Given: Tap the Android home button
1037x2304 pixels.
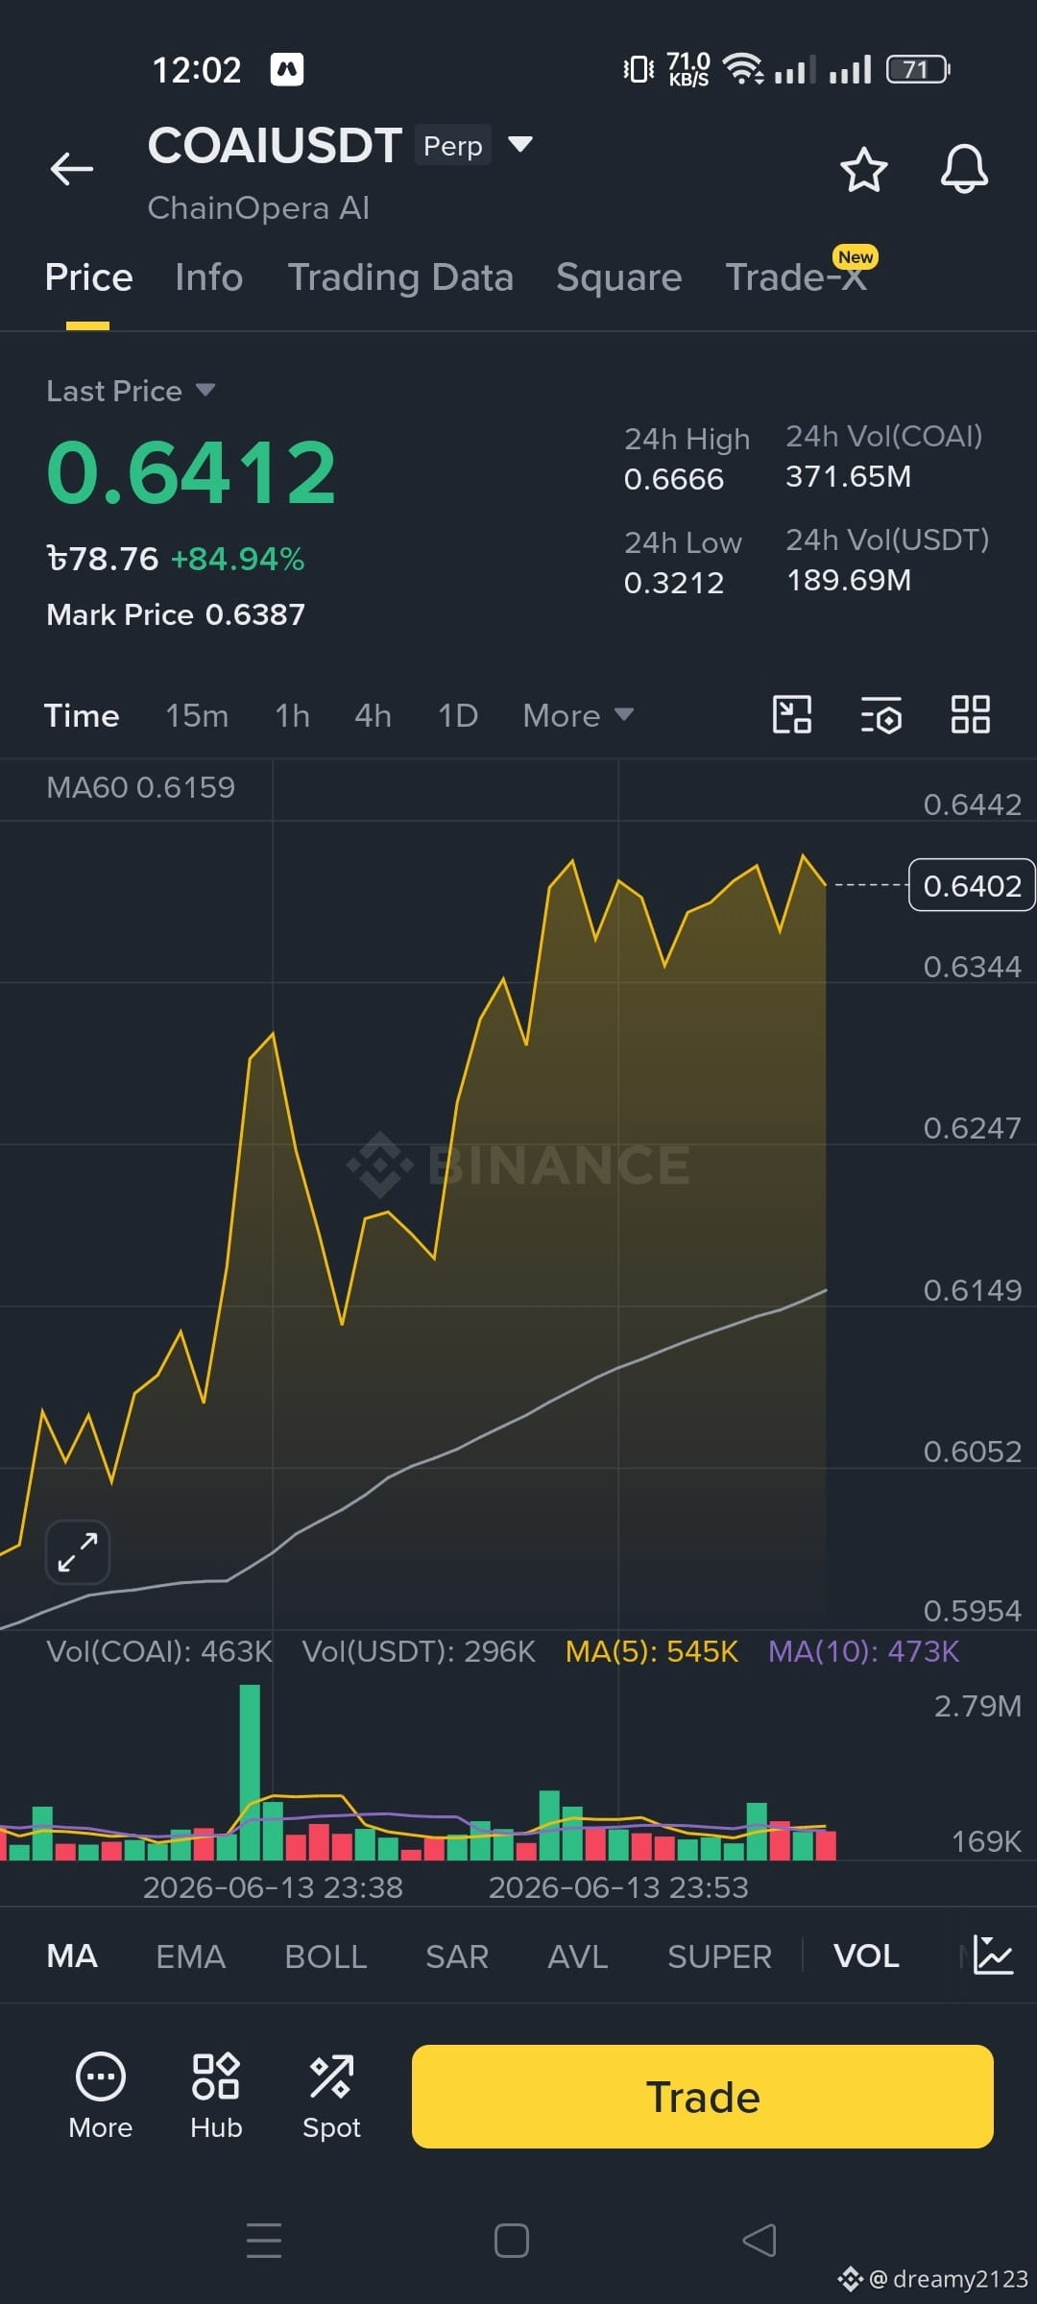Looking at the screenshot, I should coord(512,2241).
